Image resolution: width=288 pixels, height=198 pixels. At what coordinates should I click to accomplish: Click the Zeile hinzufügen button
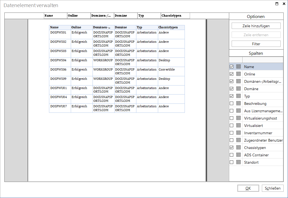(256, 26)
